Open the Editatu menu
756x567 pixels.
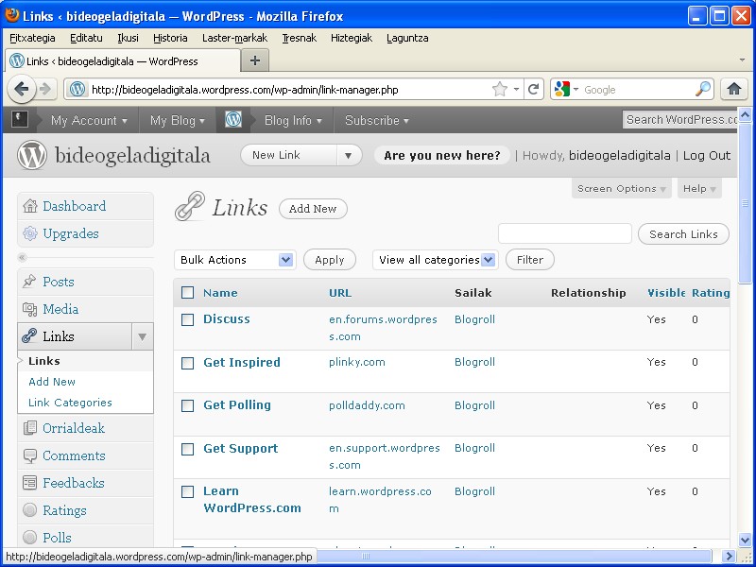[x=86, y=38]
